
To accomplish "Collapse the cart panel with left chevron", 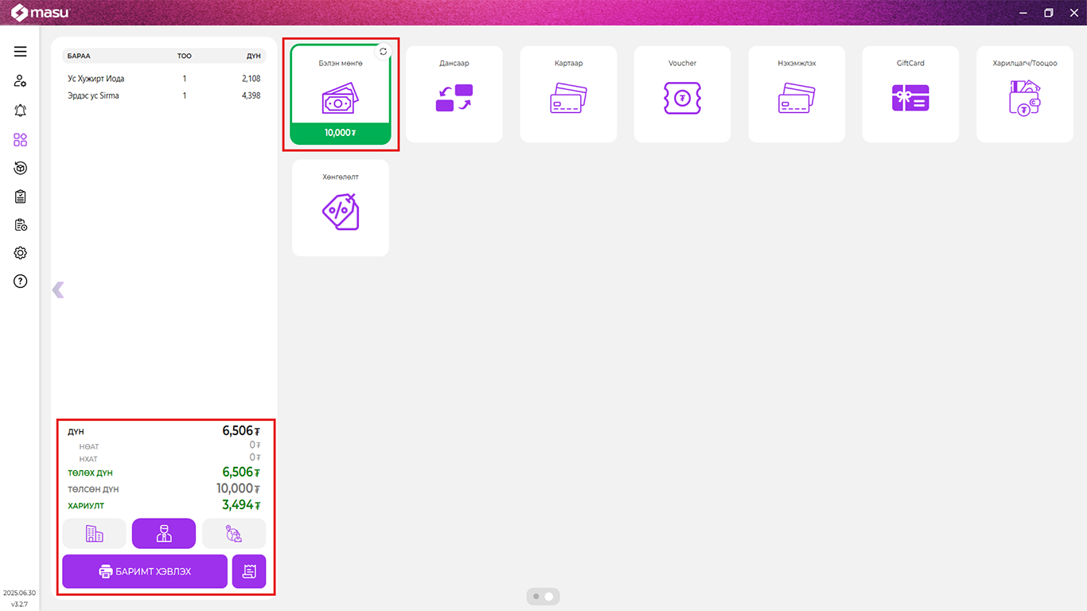I will [57, 290].
